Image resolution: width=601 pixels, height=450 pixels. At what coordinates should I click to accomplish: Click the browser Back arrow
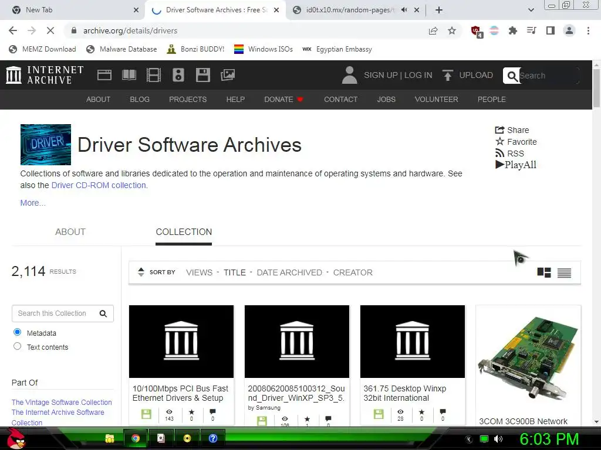pyautogui.click(x=13, y=30)
